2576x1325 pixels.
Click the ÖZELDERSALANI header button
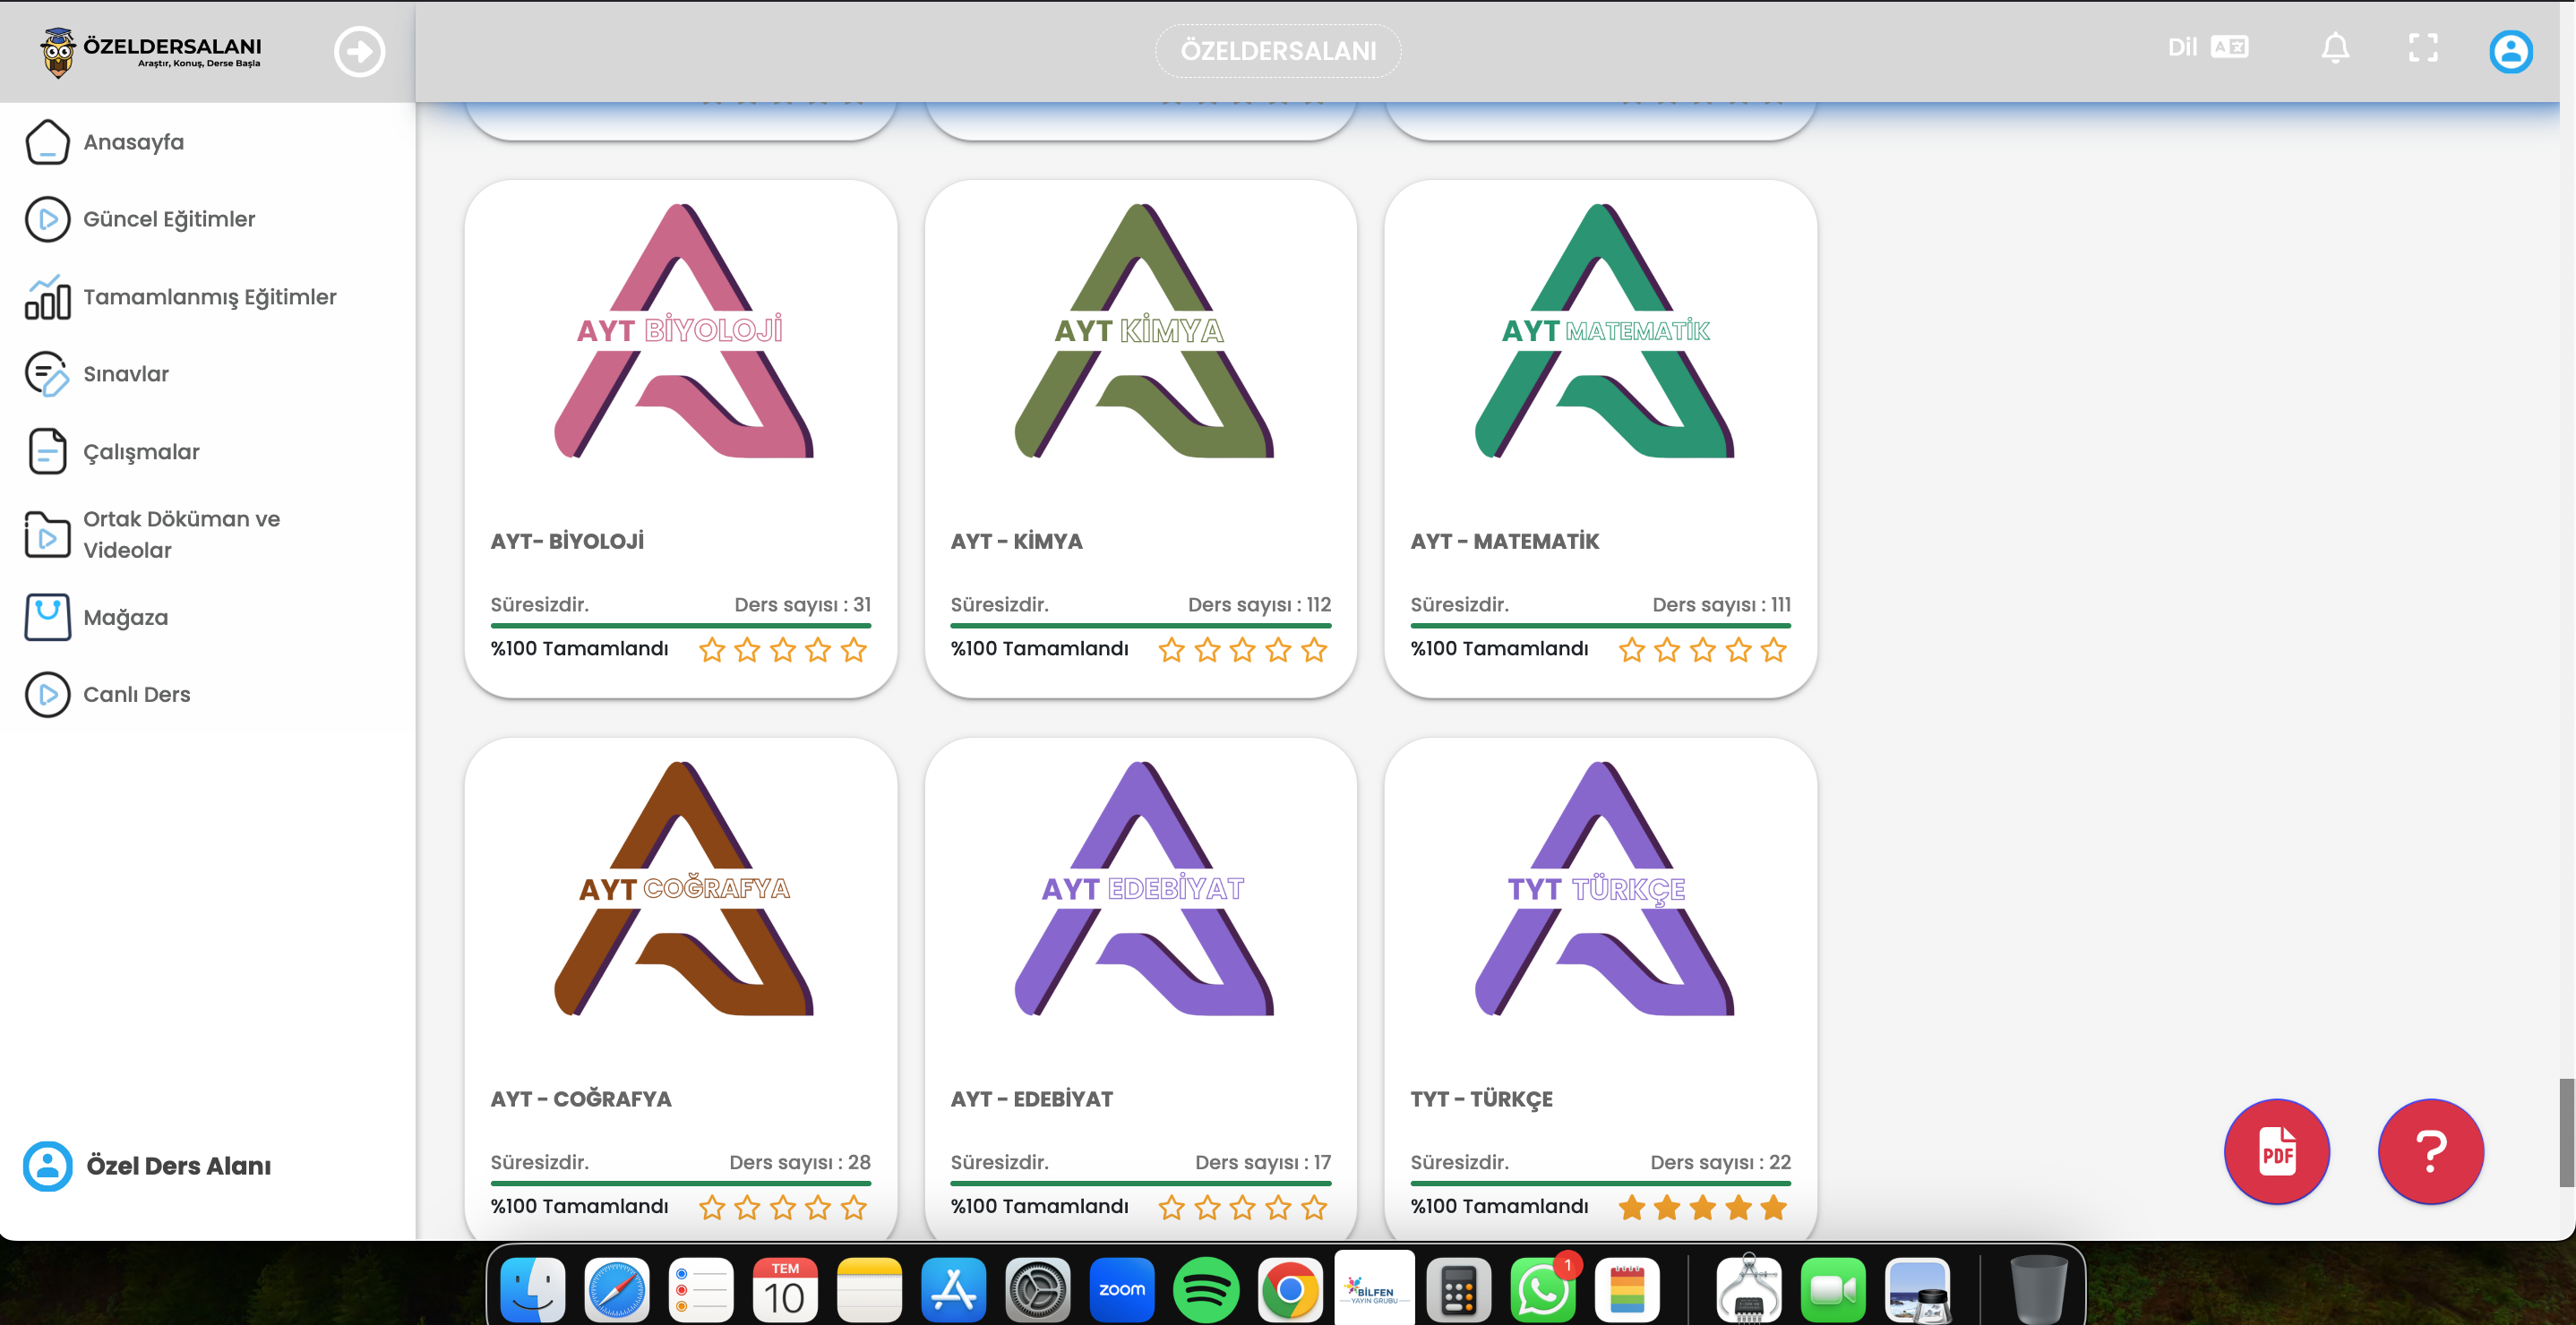[1277, 51]
